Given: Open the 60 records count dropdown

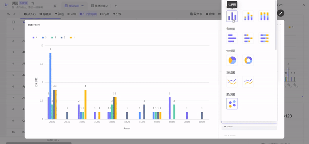Looking at the screenshot, I should coord(53,140).
